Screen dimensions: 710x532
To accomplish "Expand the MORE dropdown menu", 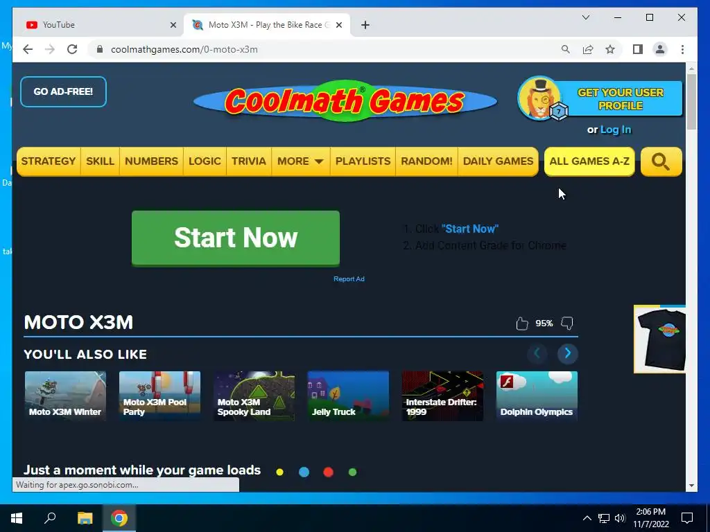I will click(x=301, y=161).
